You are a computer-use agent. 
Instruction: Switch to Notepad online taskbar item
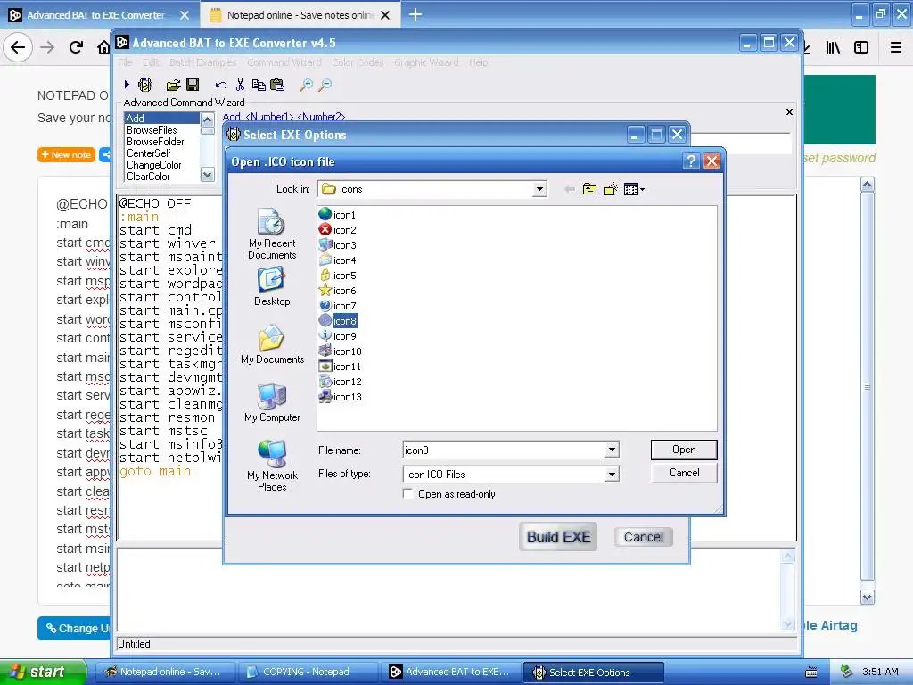coord(164,673)
